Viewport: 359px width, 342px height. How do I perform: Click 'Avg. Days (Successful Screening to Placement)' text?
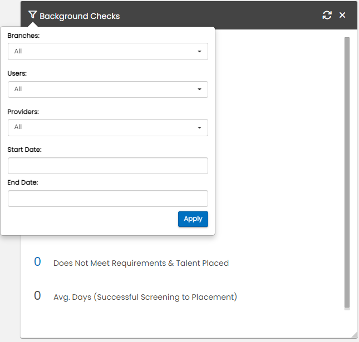click(145, 297)
